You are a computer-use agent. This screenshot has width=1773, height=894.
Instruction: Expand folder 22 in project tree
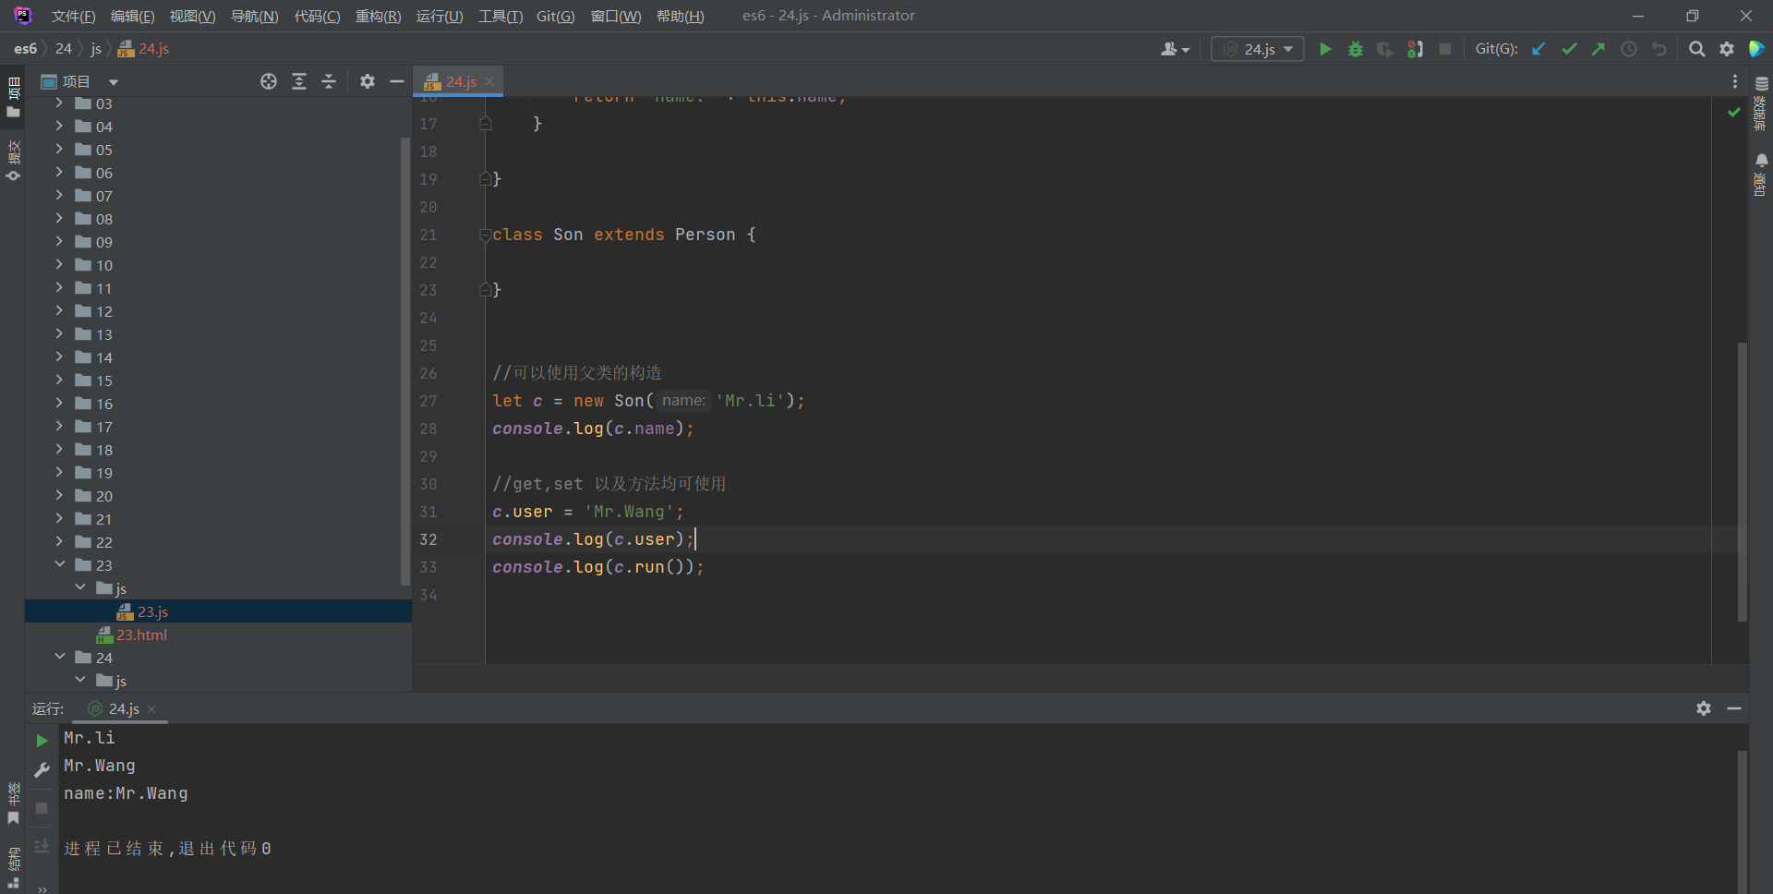[x=59, y=541]
